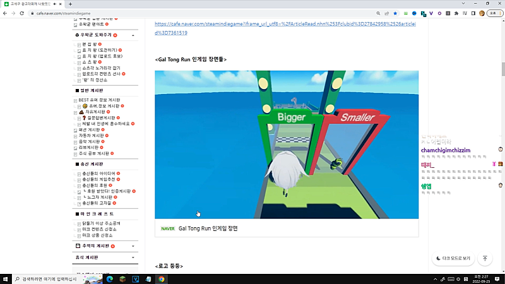
Task: Open the notepad app icon in taskbar
Action: click(x=148, y=279)
